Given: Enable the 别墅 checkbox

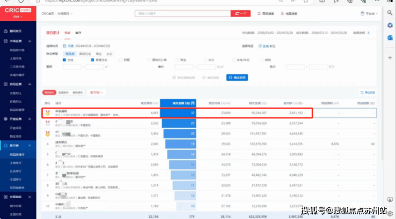Looking at the screenshot, I should point(121,59).
